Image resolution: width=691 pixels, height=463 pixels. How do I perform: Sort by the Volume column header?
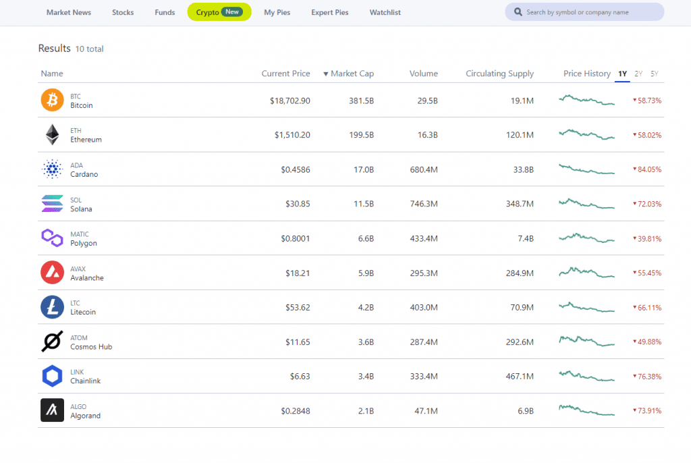point(424,74)
